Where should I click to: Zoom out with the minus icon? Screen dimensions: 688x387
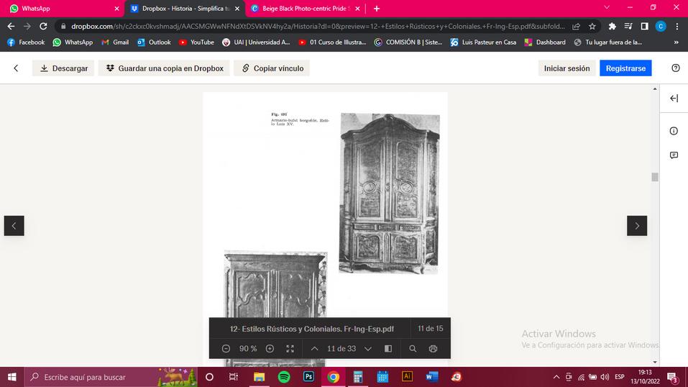pos(226,348)
